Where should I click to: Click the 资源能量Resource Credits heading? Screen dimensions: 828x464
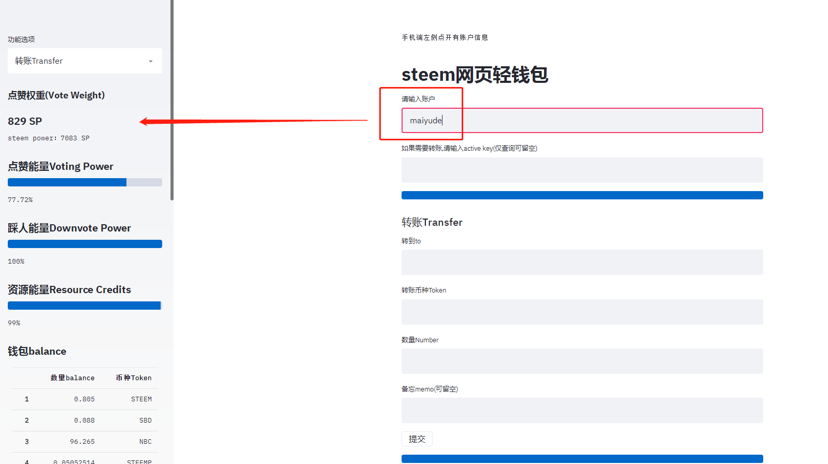point(69,289)
